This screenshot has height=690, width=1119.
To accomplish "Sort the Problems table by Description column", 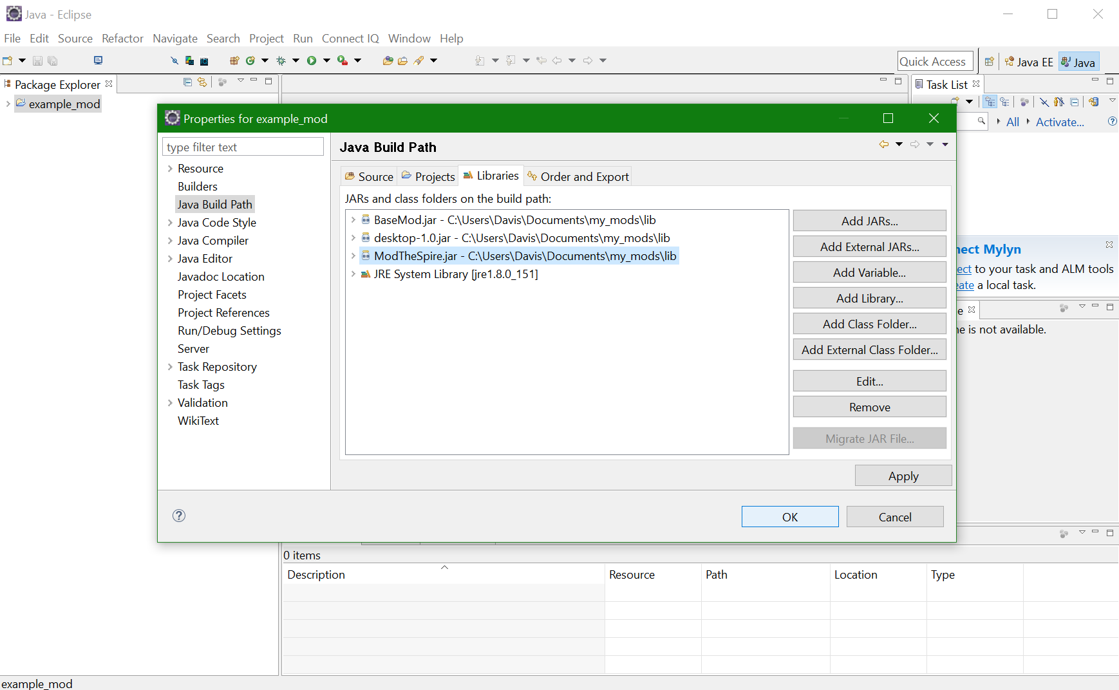I will 444,574.
